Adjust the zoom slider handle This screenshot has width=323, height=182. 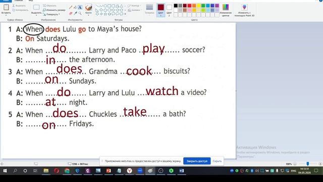(x=307, y=164)
